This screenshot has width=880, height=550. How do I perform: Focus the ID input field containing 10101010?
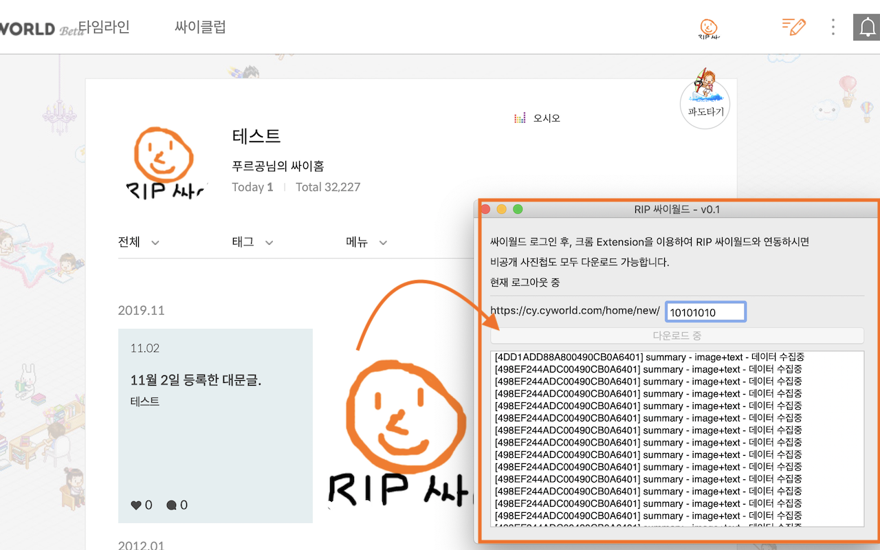705,312
